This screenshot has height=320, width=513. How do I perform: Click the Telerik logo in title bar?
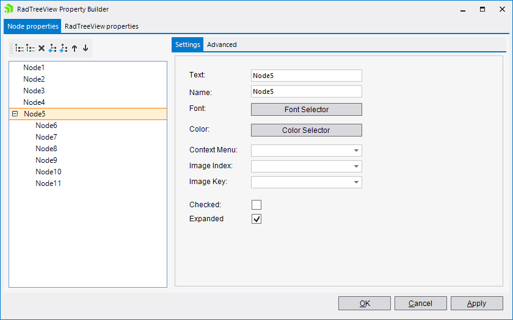click(9, 9)
